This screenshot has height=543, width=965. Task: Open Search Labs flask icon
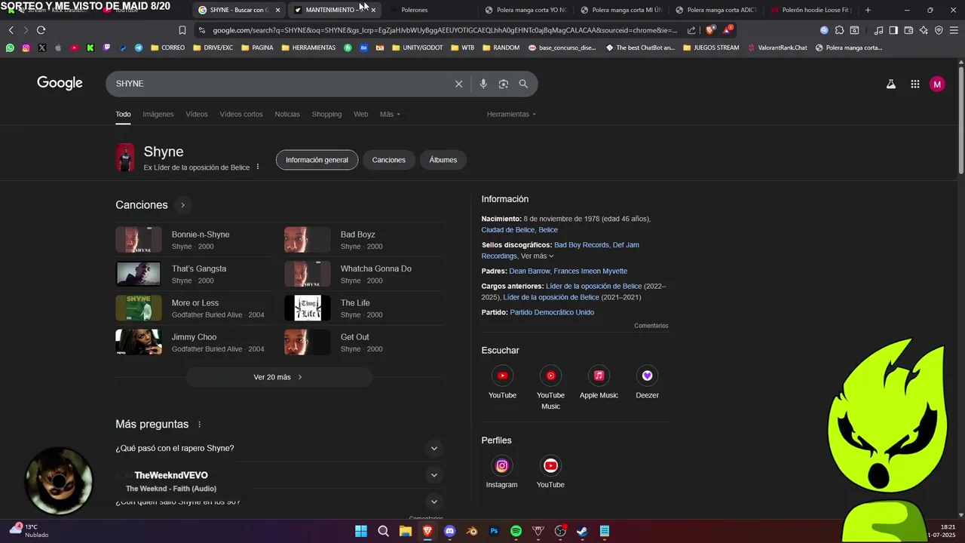point(890,84)
